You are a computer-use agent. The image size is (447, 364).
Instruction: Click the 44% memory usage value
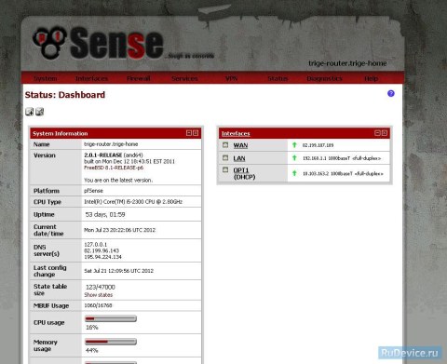(x=92, y=350)
